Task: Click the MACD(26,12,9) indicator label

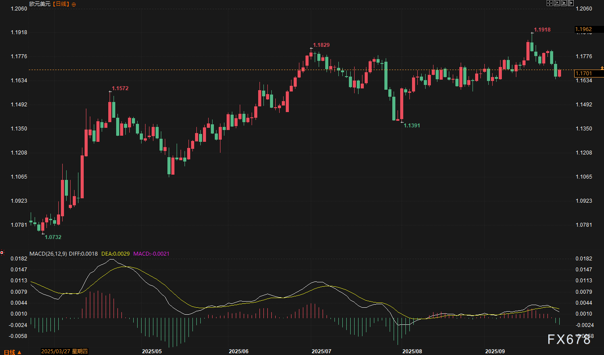Action: coord(48,253)
